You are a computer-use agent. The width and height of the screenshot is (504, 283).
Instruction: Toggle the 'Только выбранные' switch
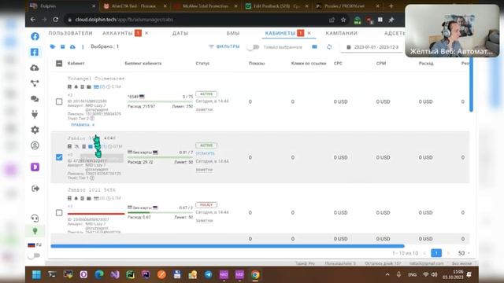(x=254, y=47)
